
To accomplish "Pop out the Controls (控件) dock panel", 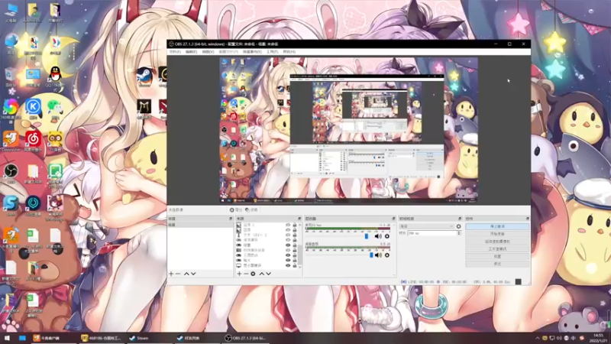I will pyautogui.click(x=528, y=219).
